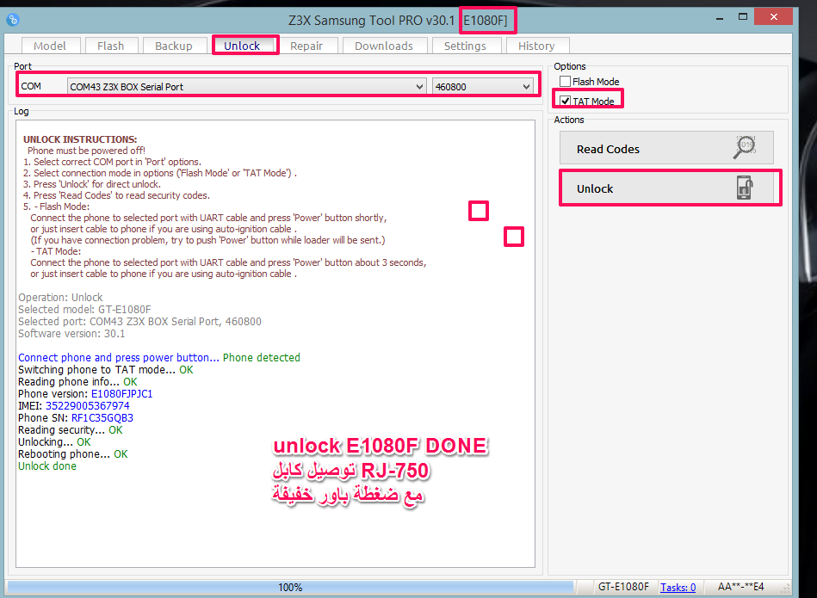Click the GT-E1080F model in status bar
817x598 pixels.
pyautogui.click(x=623, y=587)
